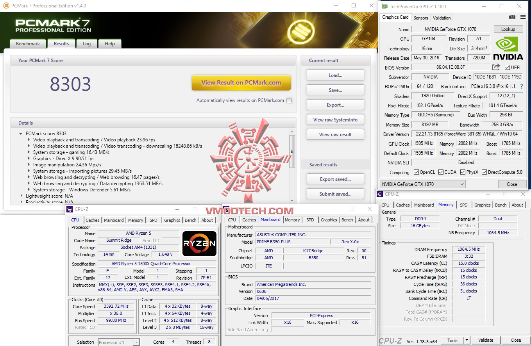Enable automatically viewing results on PCMark.com

[x=289, y=100]
